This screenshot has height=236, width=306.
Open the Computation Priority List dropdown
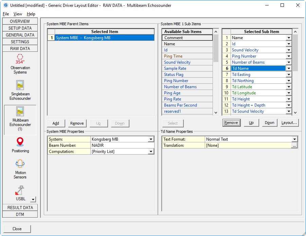pyautogui.click(x=151, y=152)
